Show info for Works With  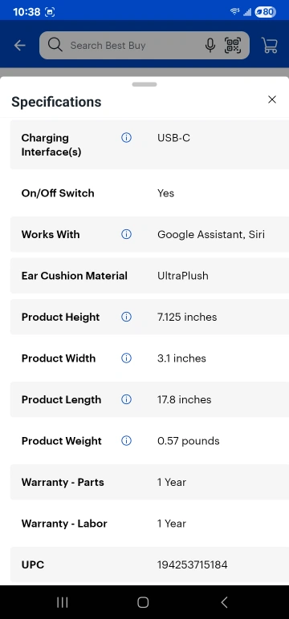coord(126,234)
